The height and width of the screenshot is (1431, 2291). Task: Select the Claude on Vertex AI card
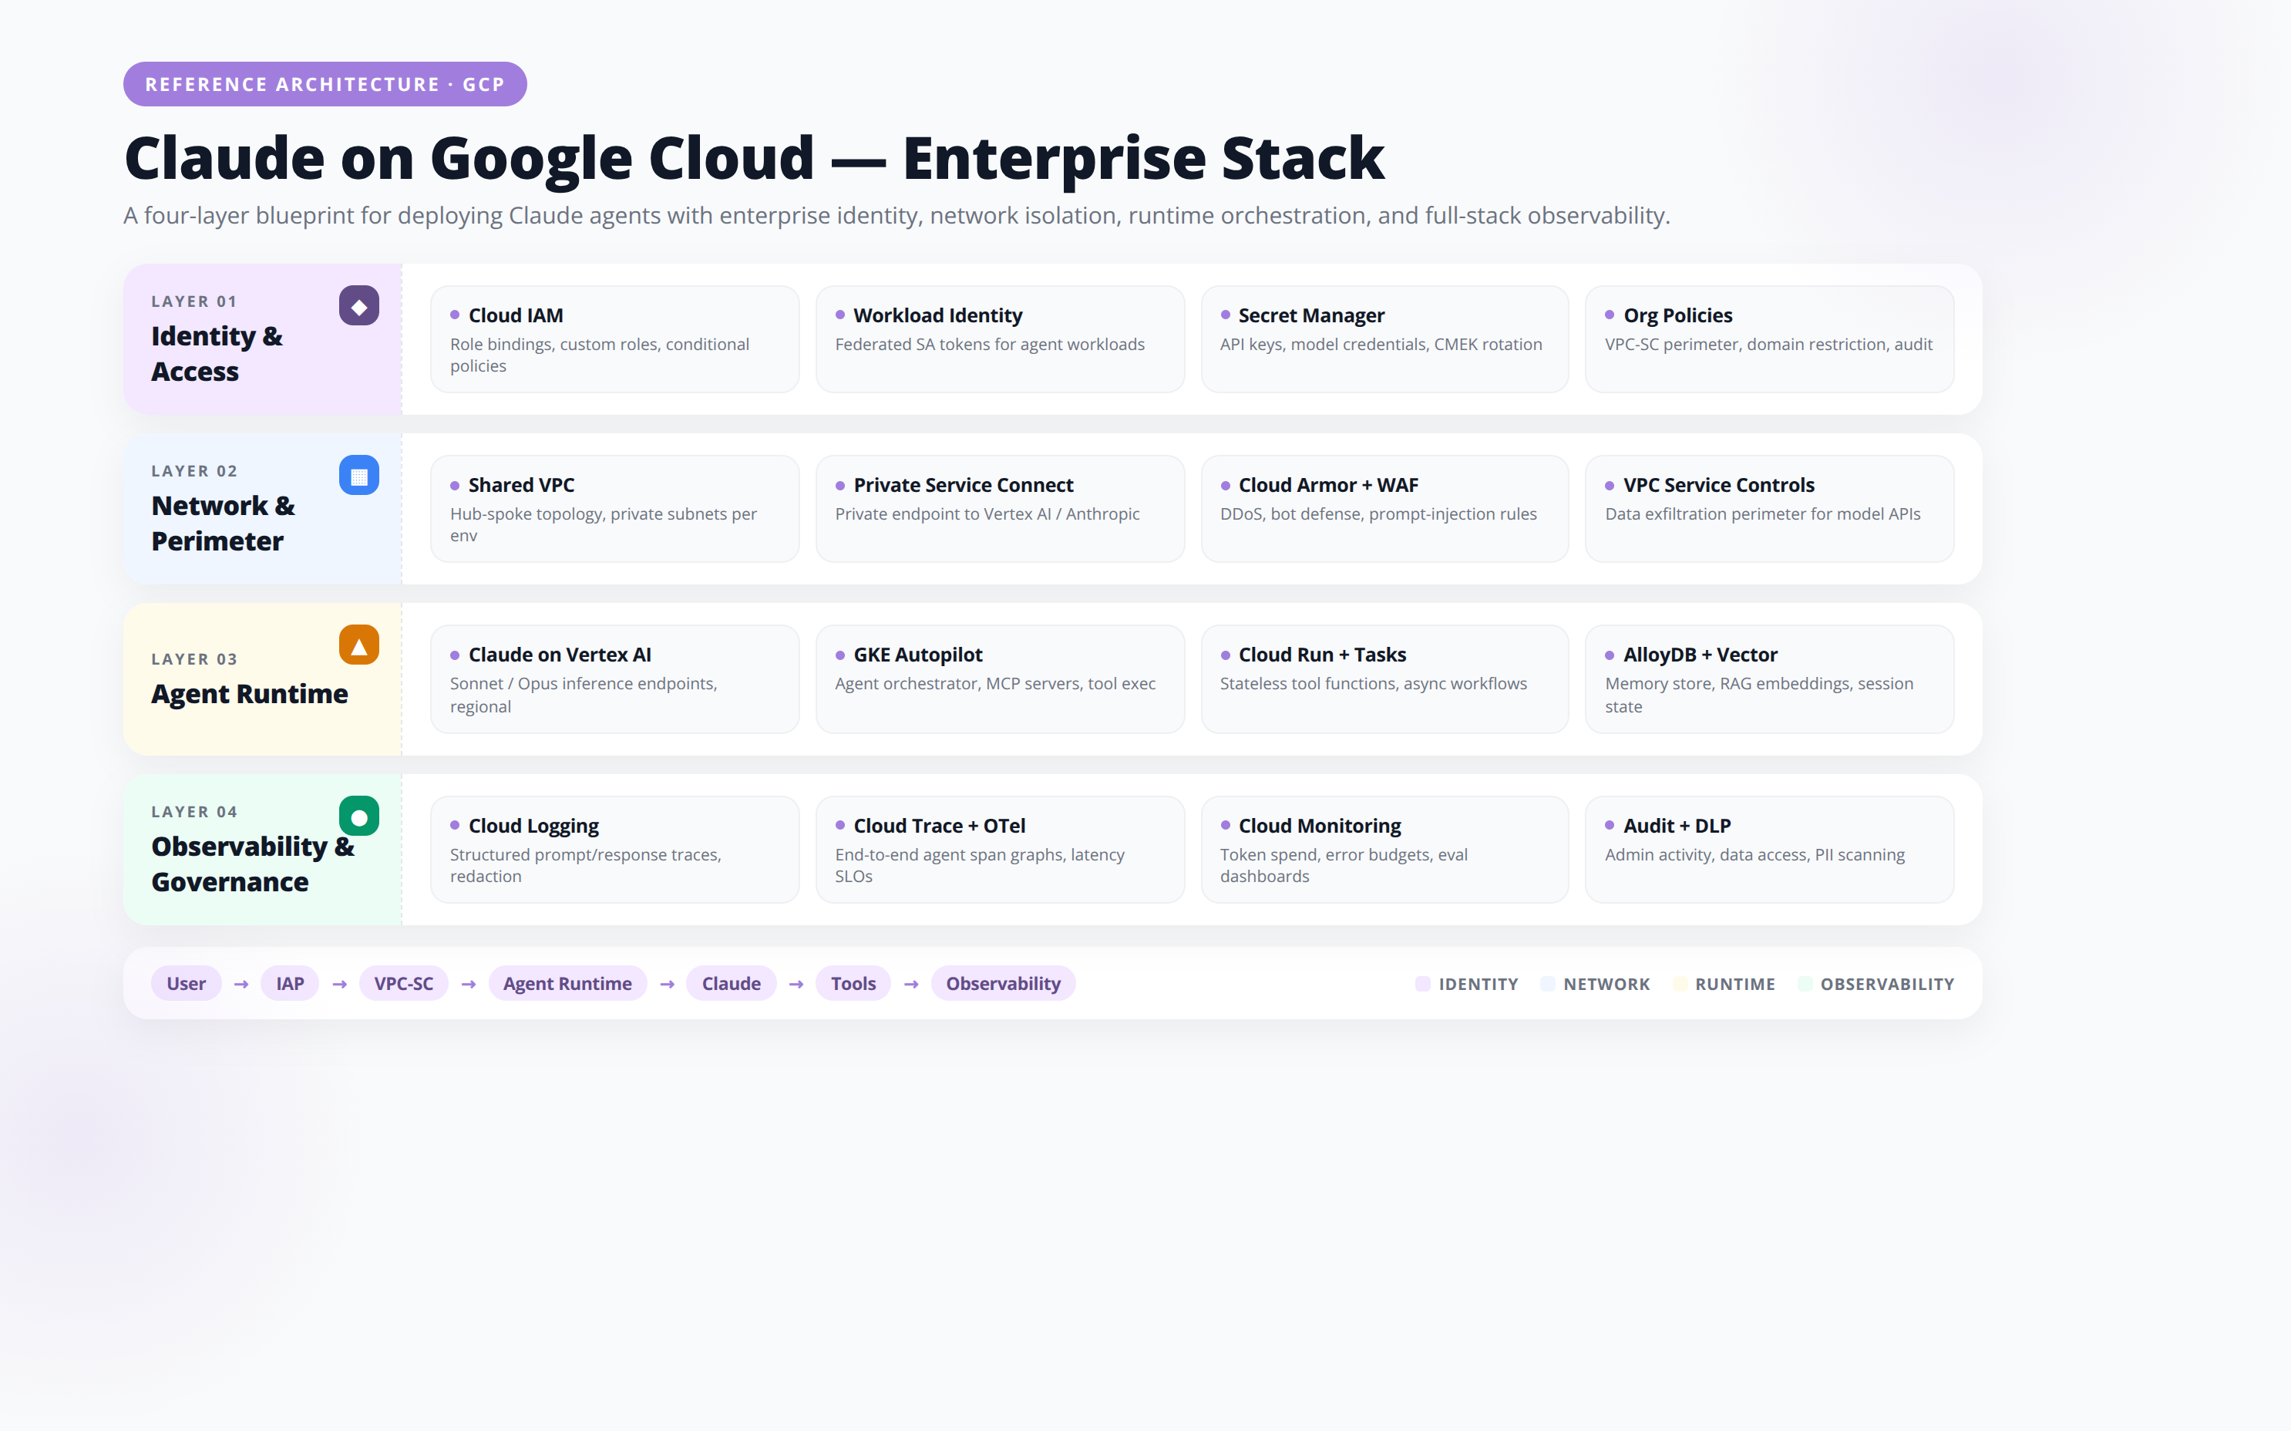[x=615, y=678]
